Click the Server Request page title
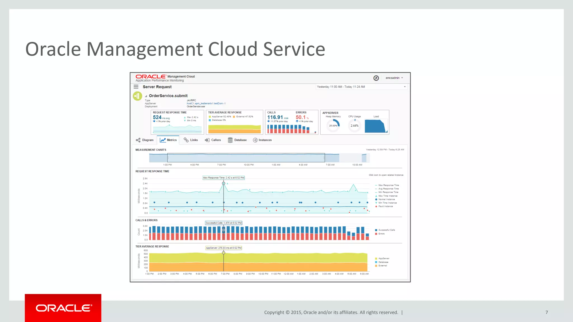This screenshot has width=573, height=322. pos(157,87)
